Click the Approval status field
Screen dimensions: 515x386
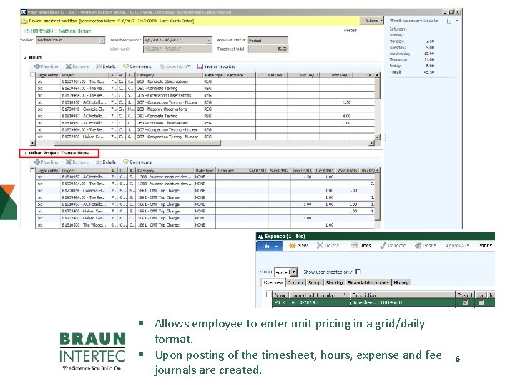click(268, 40)
